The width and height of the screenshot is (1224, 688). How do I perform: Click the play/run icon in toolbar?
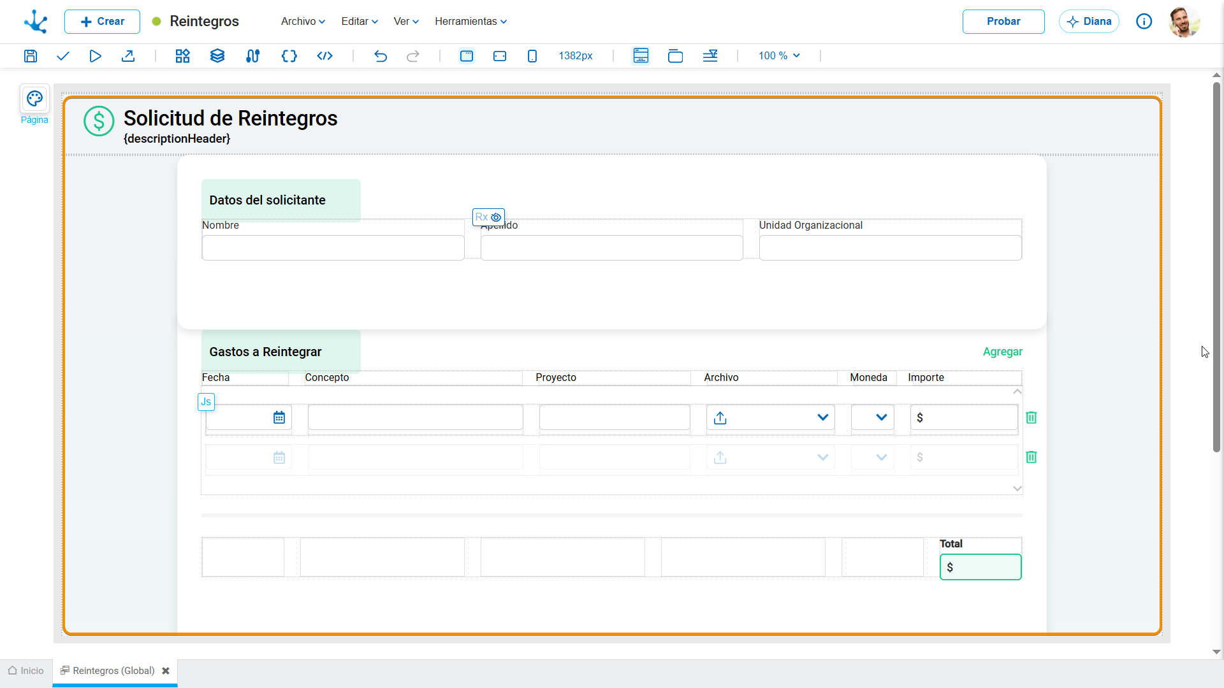(x=95, y=56)
